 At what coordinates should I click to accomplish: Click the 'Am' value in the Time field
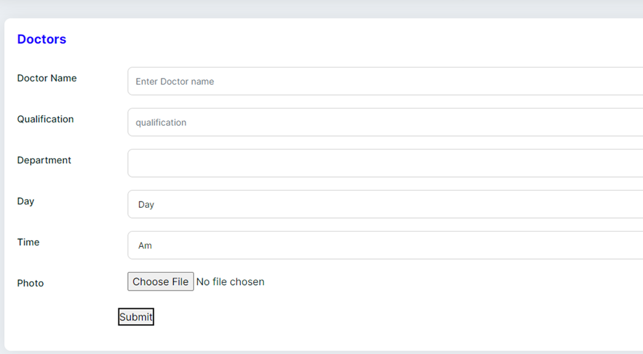[145, 245]
